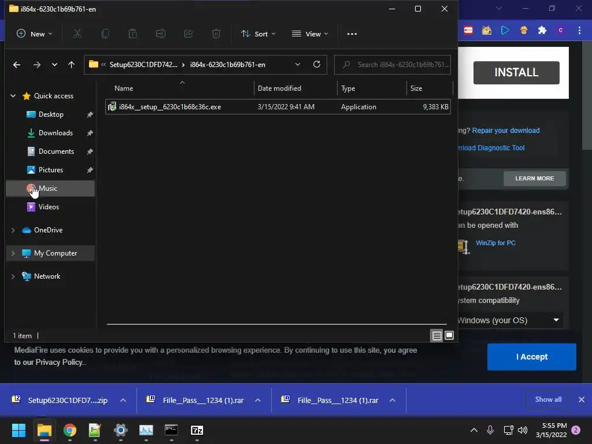
Task: Click the Copy icon in Explorer toolbar
Action: tap(105, 34)
